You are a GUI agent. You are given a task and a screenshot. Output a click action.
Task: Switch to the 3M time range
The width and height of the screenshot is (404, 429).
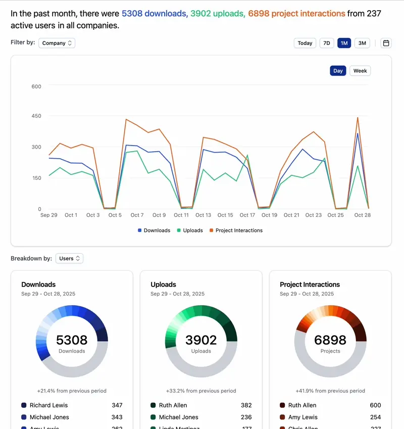tap(362, 43)
